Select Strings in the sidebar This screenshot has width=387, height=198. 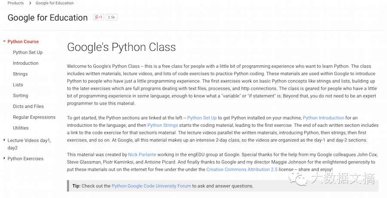coord(20,74)
